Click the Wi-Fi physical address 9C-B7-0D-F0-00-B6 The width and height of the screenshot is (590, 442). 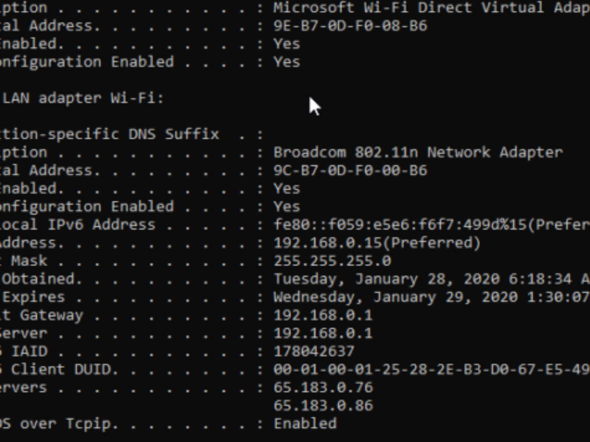tap(350, 170)
